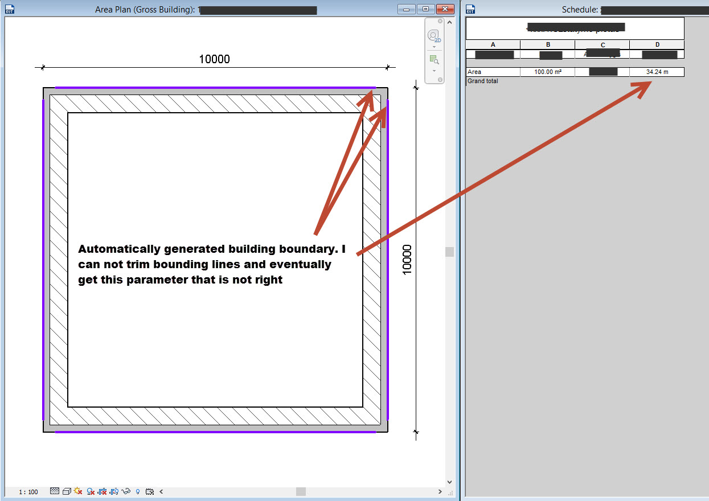Minimize the Area Plan window
The image size is (709, 501).
pyautogui.click(x=407, y=9)
